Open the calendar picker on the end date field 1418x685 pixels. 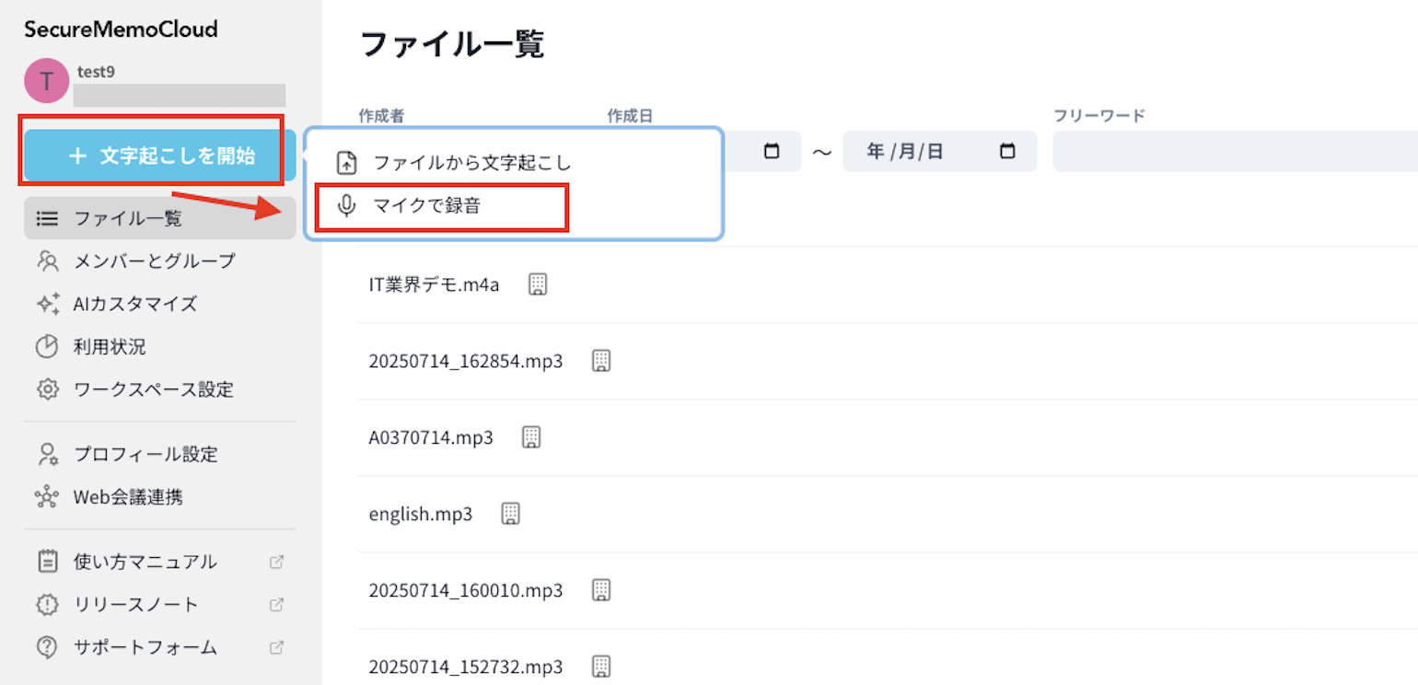click(1007, 152)
